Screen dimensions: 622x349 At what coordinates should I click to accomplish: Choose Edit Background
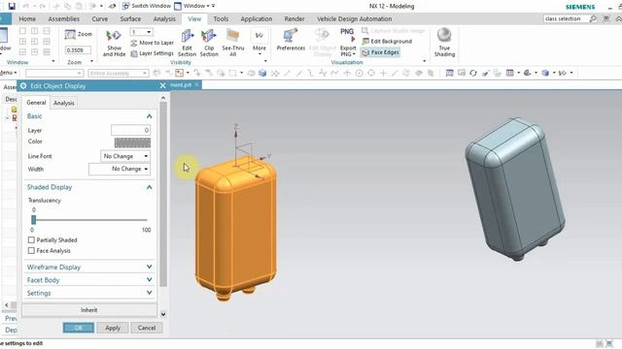tap(387, 41)
